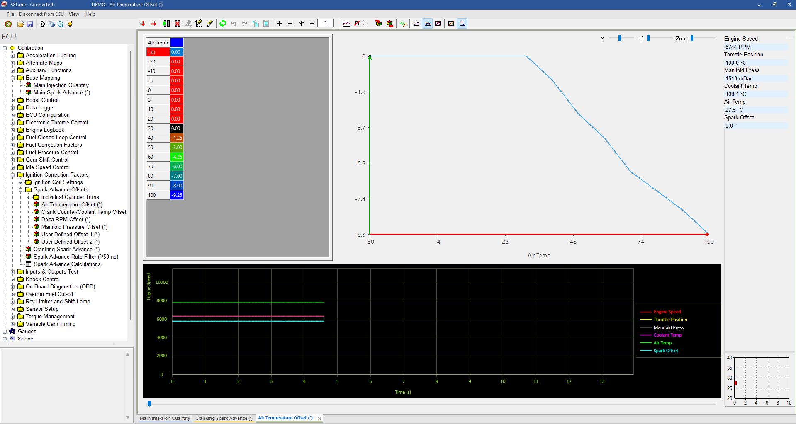The width and height of the screenshot is (796, 424).
Task: Switch to Main Injection Quantity tab
Action: coord(165,418)
